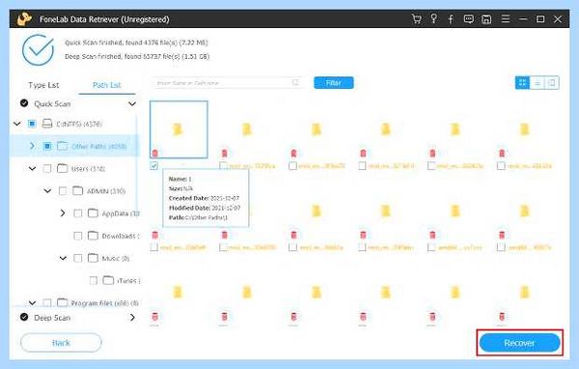Check the Music folder checkbox
Screen dimensions: 579x369
coord(78,258)
